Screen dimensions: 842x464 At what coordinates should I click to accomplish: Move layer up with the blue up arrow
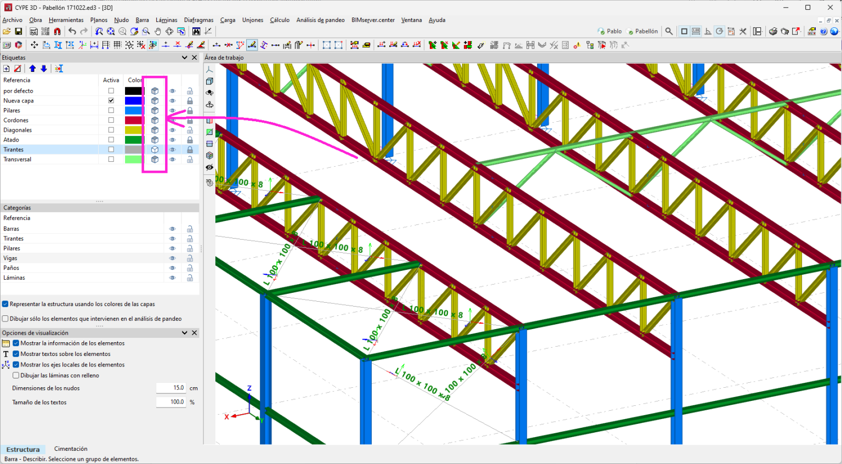(x=32, y=69)
